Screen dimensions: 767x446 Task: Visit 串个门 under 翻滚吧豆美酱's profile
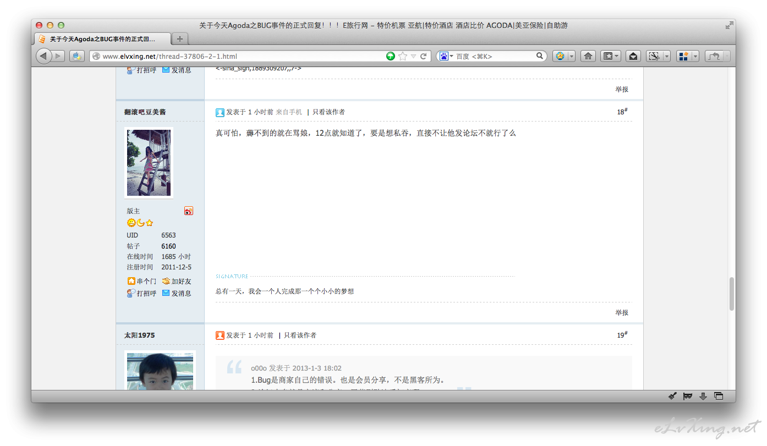point(142,281)
